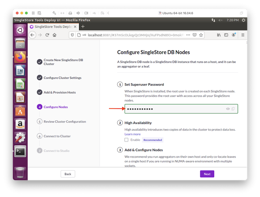Enable the High Availability checkbox
Screen dimensions: 260x197
[127, 140]
